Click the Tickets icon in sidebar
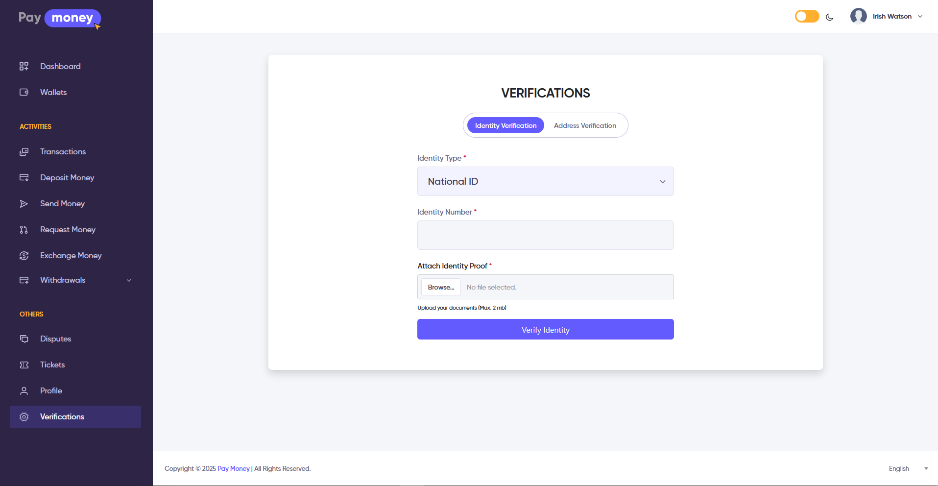This screenshot has width=938, height=486. (x=24, y=365)
